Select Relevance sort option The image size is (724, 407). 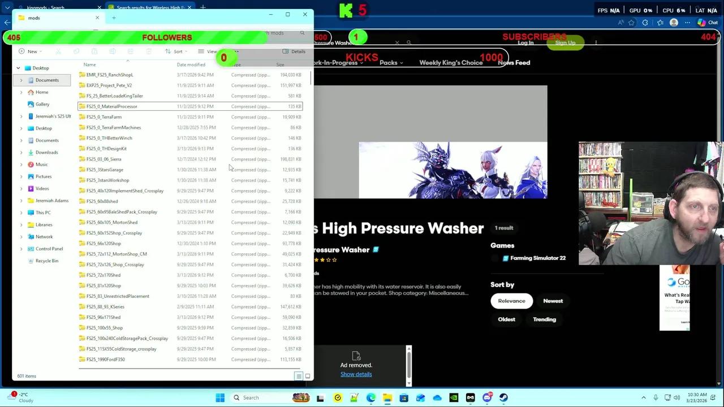pos(511,301)
